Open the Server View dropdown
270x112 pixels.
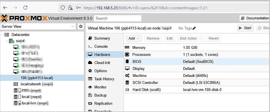click(x=38, y=26)
